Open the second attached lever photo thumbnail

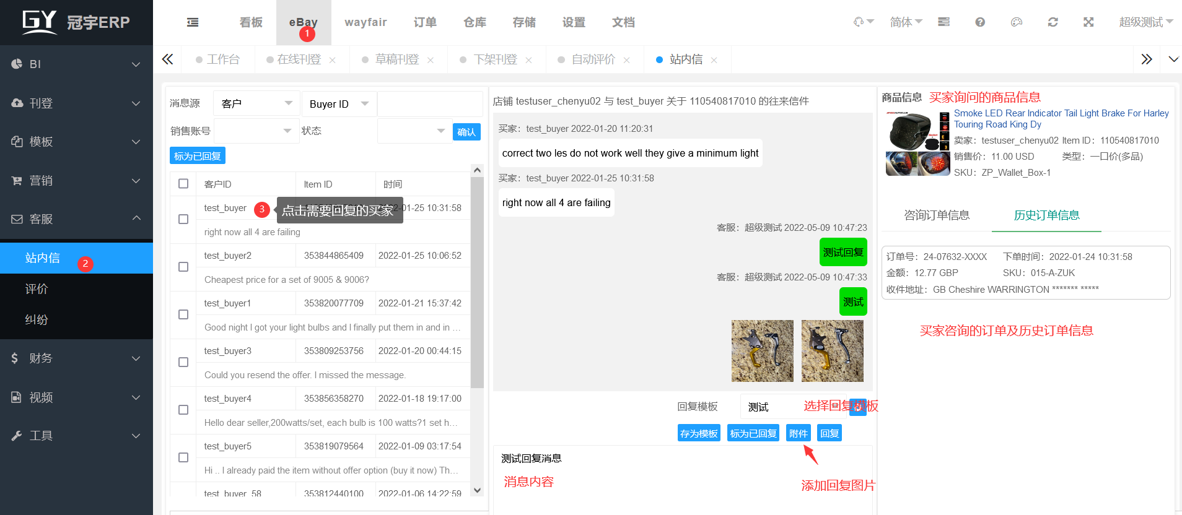pyautogui.click(x=833, y=351)
